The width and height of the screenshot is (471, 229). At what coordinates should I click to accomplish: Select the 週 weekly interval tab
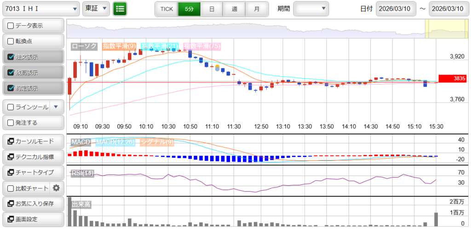point(234,9)
